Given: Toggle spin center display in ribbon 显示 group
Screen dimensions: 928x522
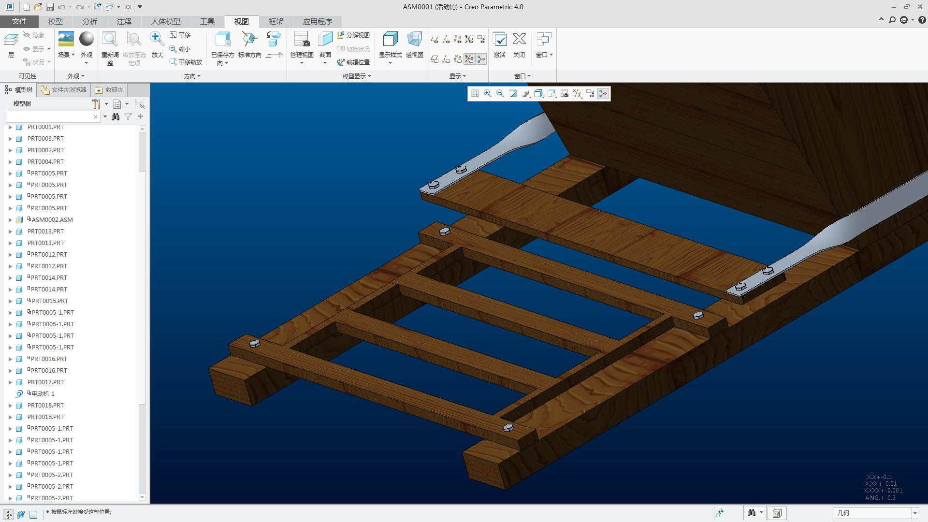Looking at the screenshot, I should (481, 59).
